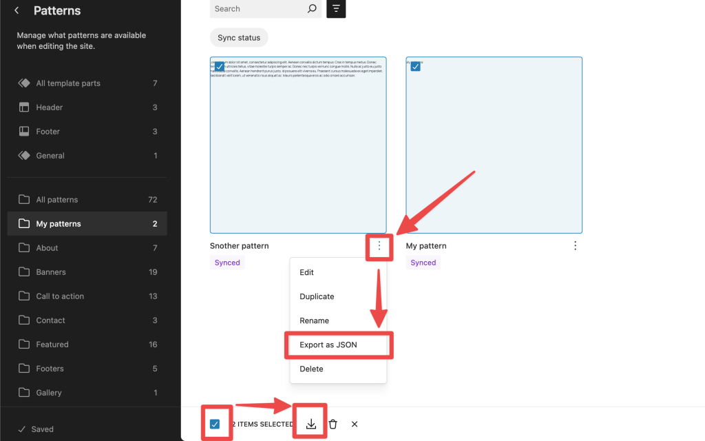Click the X icon to clear the selection

click(x=354, y=424)
